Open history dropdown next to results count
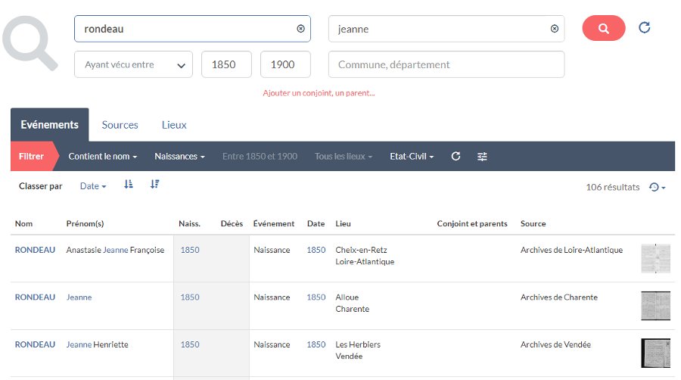Screen dimensions: 681x380 (x=657, y=187)
